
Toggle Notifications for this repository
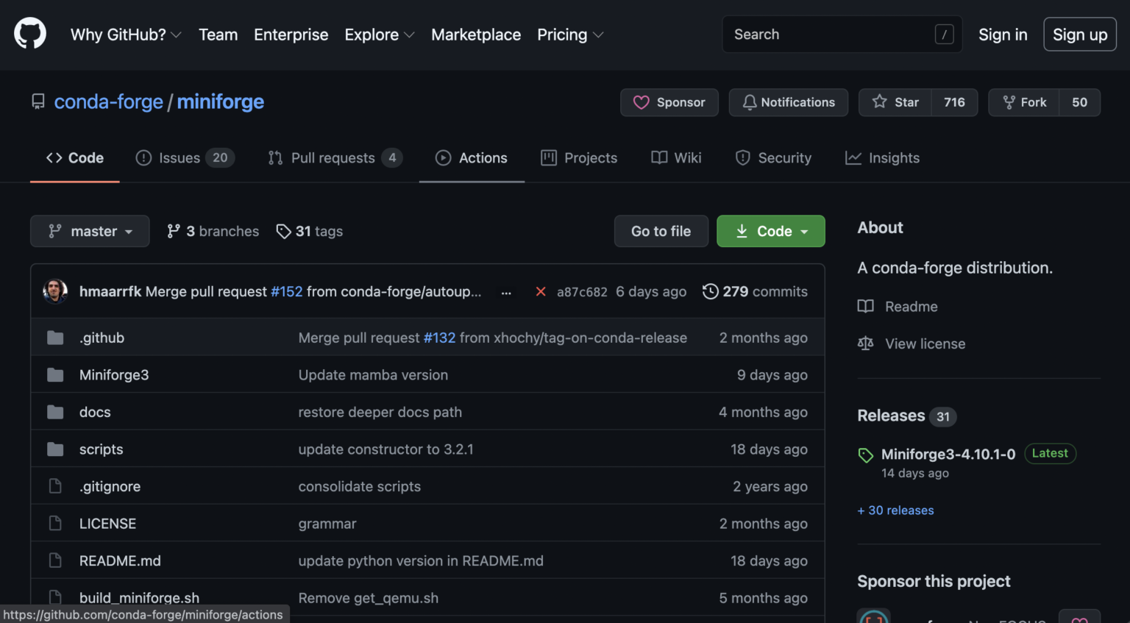pos(788,102)
